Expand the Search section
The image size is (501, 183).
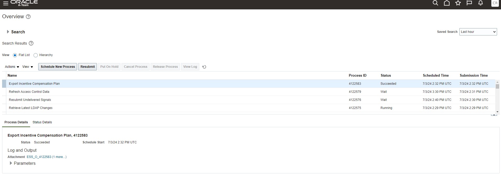click(x=8, y=32)
